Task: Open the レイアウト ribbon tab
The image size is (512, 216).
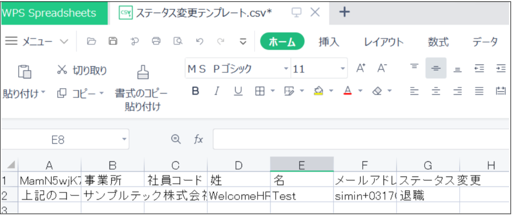Action: click(x=384, y=42)
